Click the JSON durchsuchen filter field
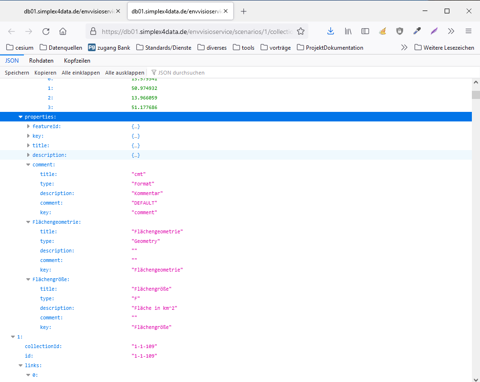This screenshot has height=382, width=480. [181, 73]
